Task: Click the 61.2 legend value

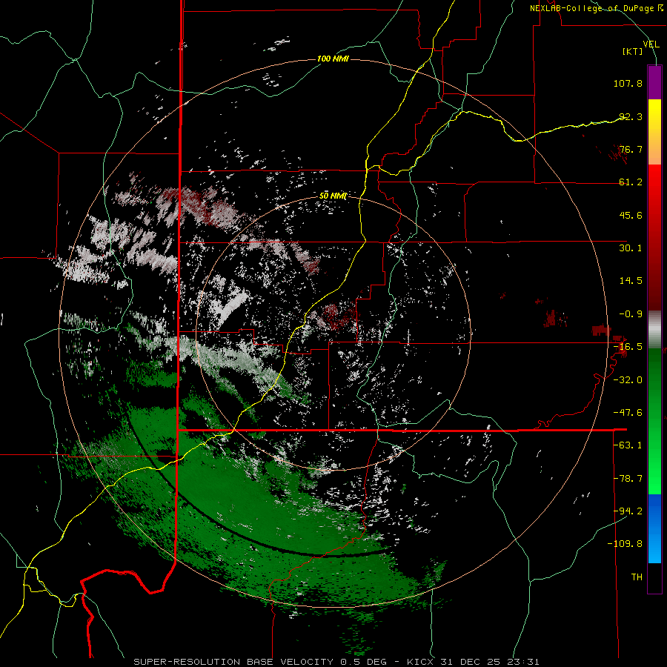Action: [x=631, y=182]
